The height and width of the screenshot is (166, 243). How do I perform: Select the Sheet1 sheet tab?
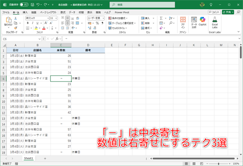pyautogui.click(x=28, y=158)
